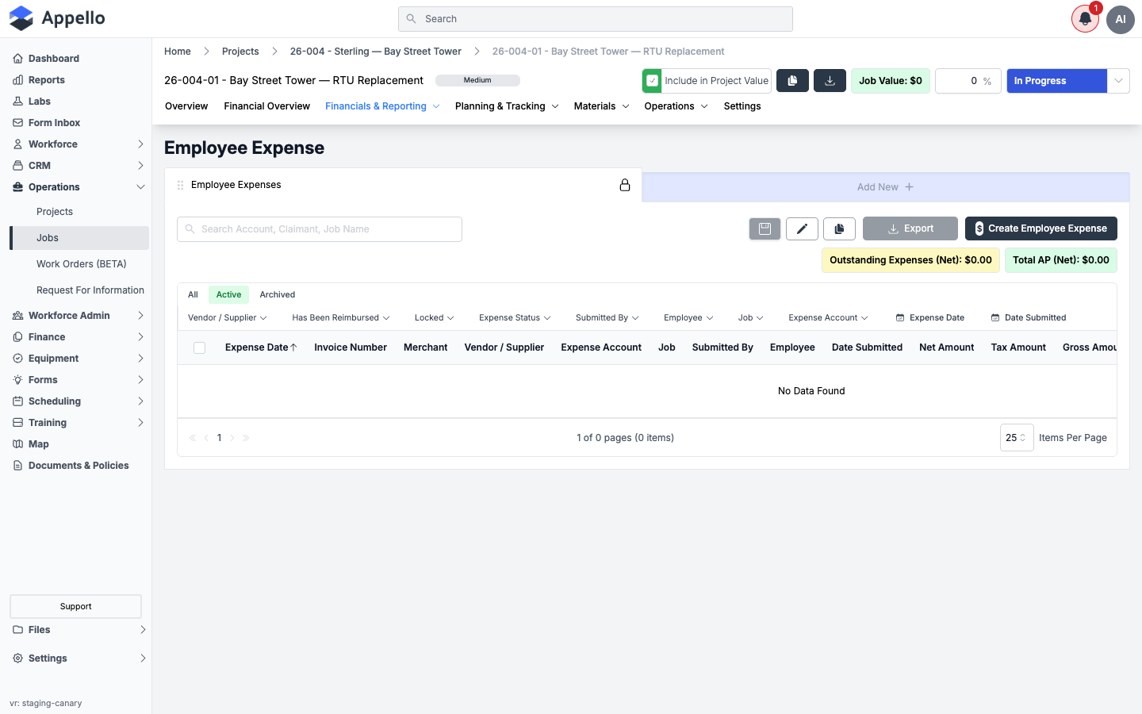
Task: Click the download icon beside Job Value
Action: (830, 81)
